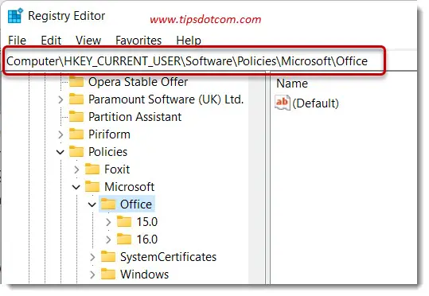
Task: Select the 16.0 folder icon
Action: click(x=124, y=239)
